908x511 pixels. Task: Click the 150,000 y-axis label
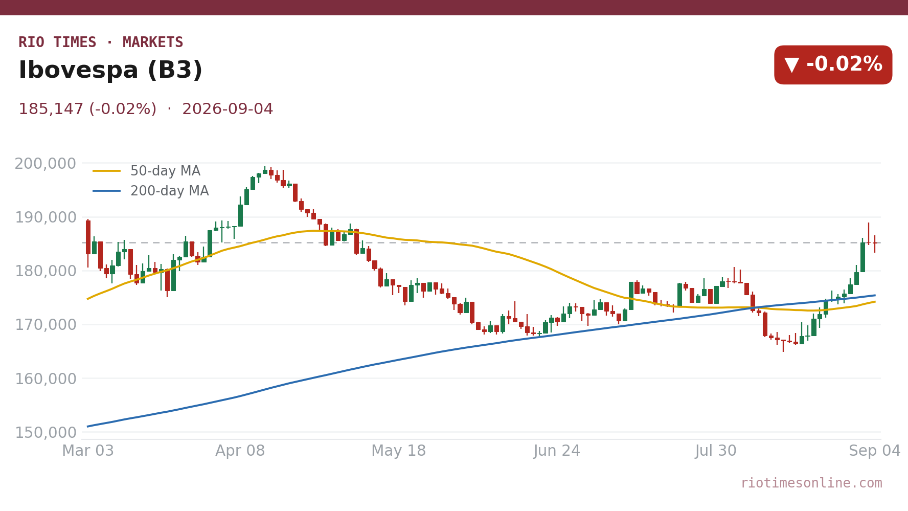[x=45, y=433]
